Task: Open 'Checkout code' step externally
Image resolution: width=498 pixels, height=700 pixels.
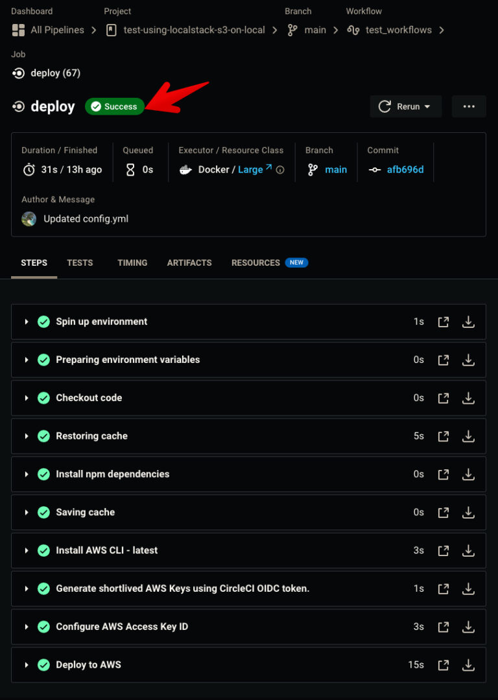Action: tap(444, 398)
